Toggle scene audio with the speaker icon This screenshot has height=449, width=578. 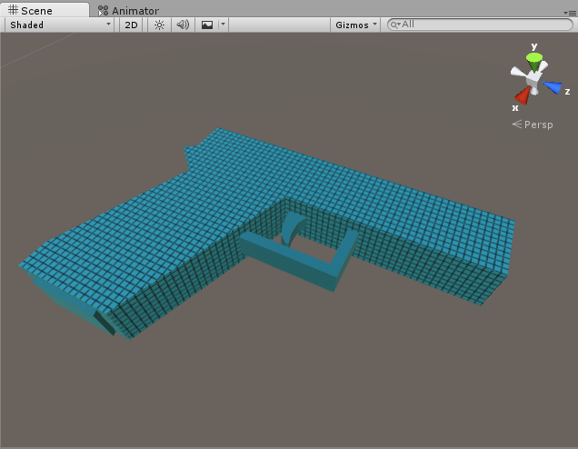(x=183, y=25)
